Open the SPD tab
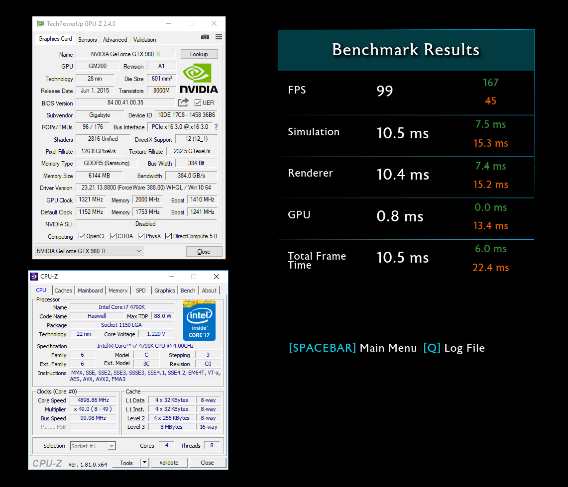The height and width of the screenshot is (487, 568). tap(140, 291)
